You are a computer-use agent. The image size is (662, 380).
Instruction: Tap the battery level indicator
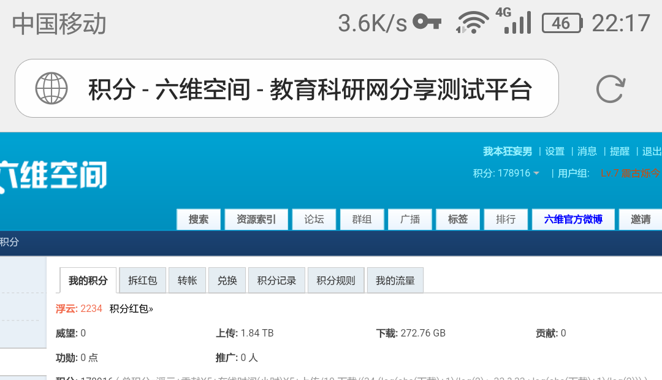[x=562, y=23]
